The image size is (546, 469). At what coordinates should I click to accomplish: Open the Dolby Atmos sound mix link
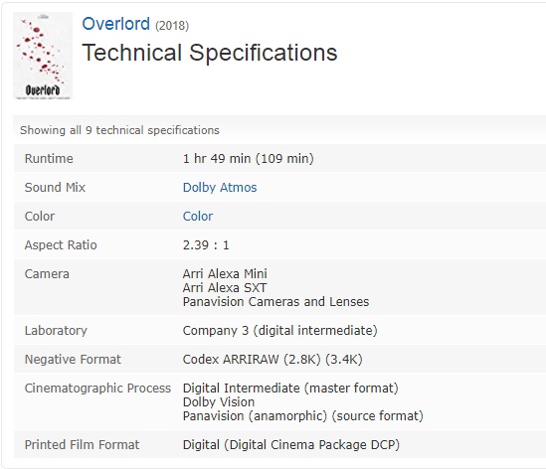click(x=220, y=187)
